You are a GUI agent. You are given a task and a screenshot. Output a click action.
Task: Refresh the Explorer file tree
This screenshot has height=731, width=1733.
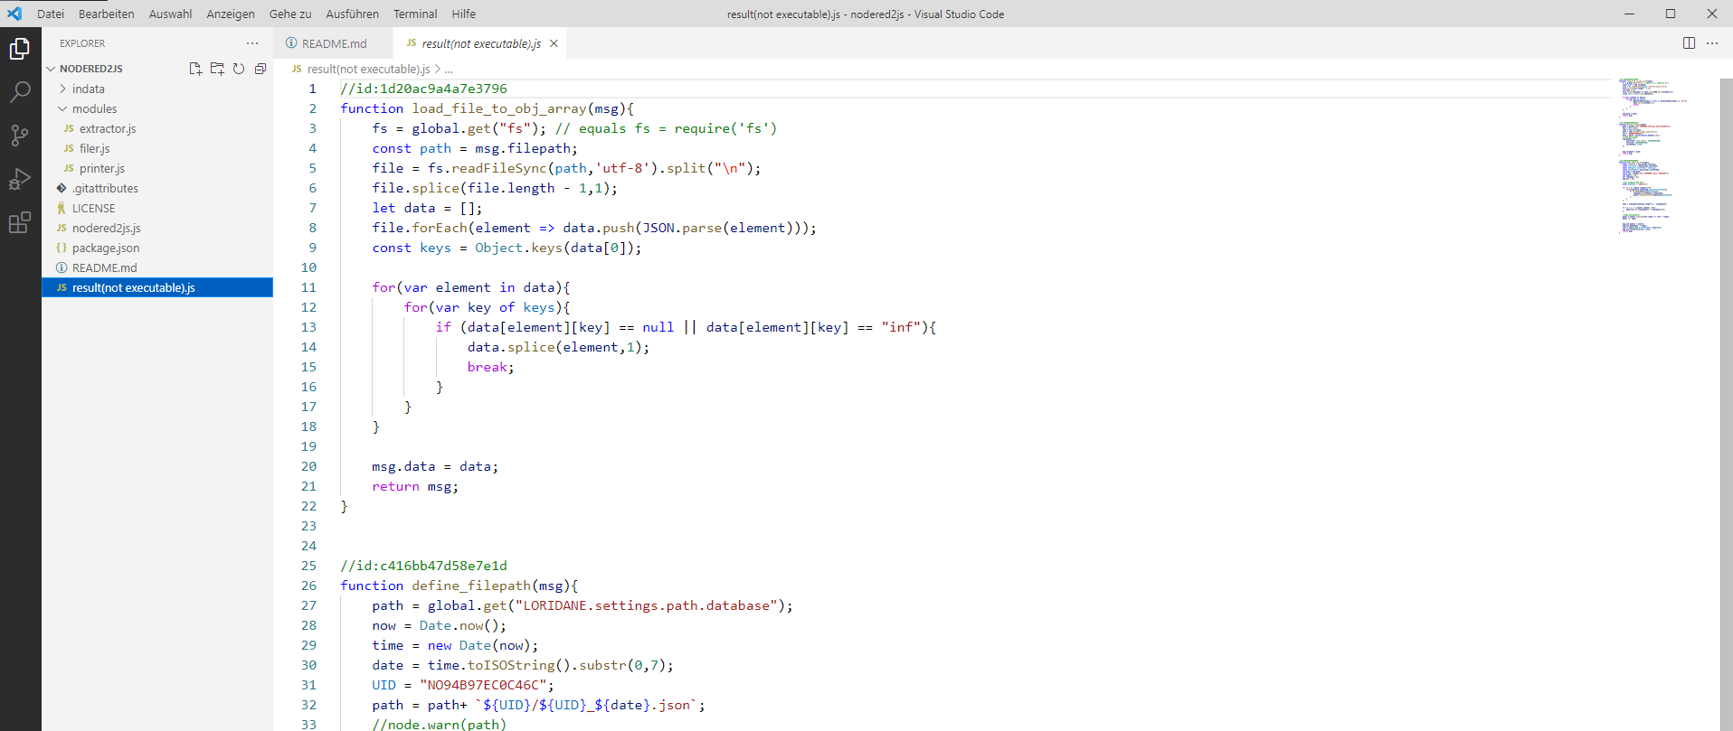pyautogui.click(x=239, y=69)
